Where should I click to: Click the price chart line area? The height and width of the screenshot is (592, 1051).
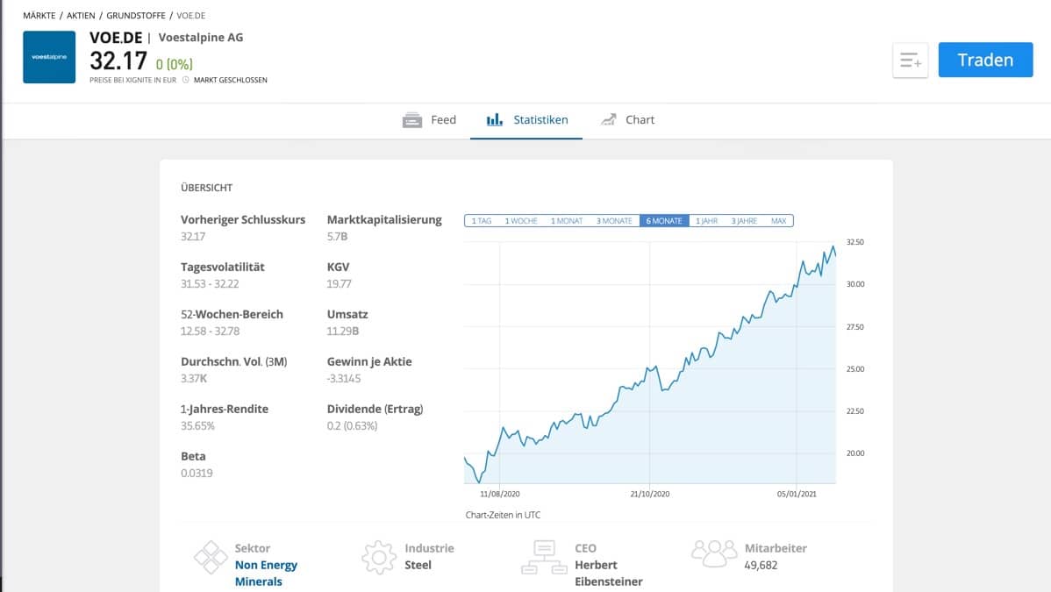coord(649,362)
